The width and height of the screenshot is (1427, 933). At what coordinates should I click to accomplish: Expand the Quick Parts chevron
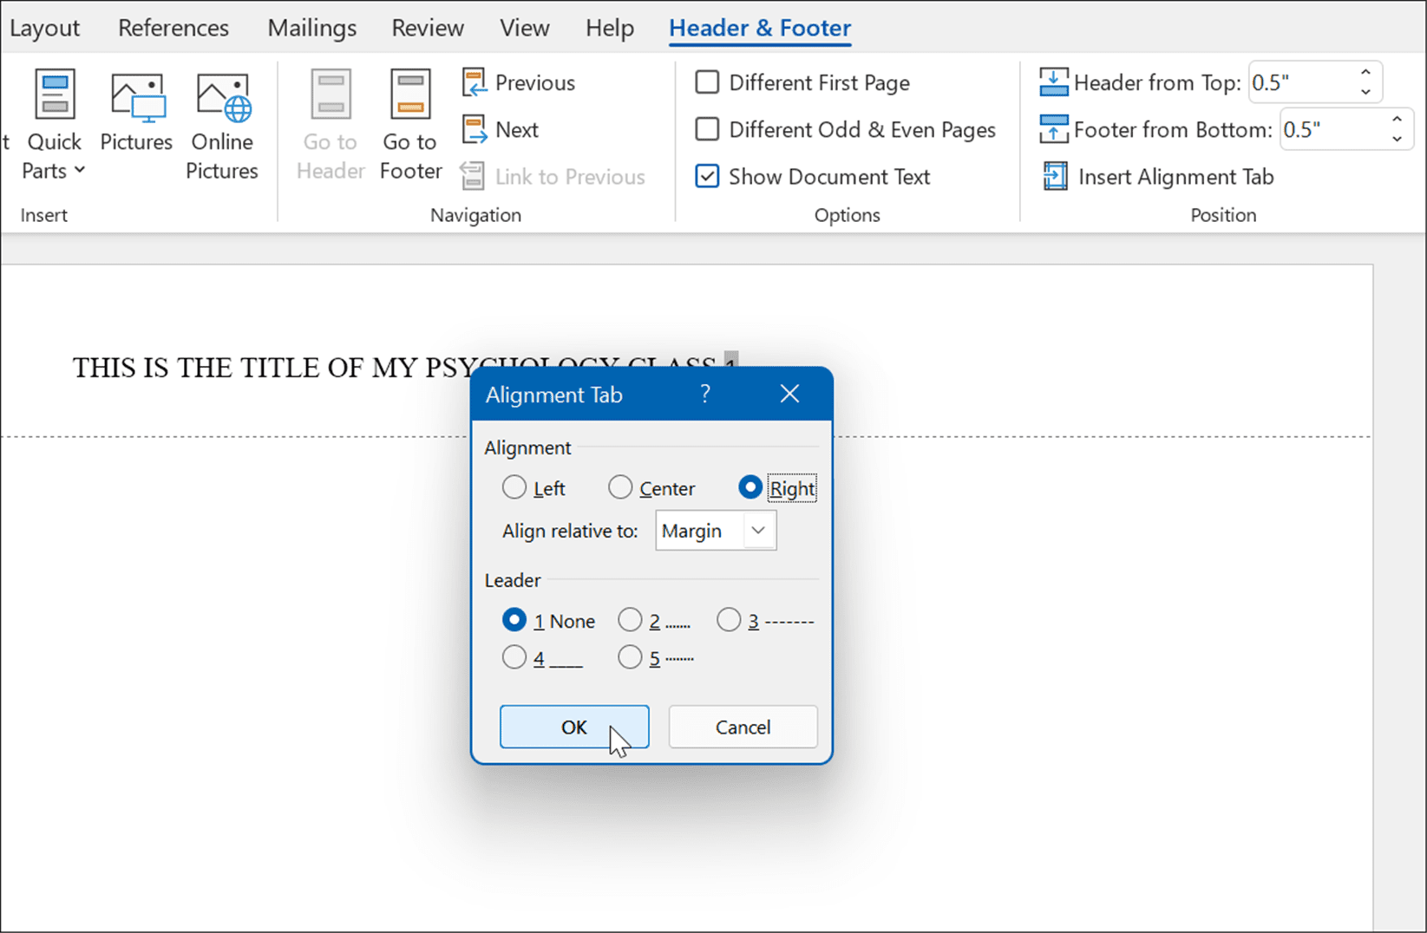[x=80, y=170]
